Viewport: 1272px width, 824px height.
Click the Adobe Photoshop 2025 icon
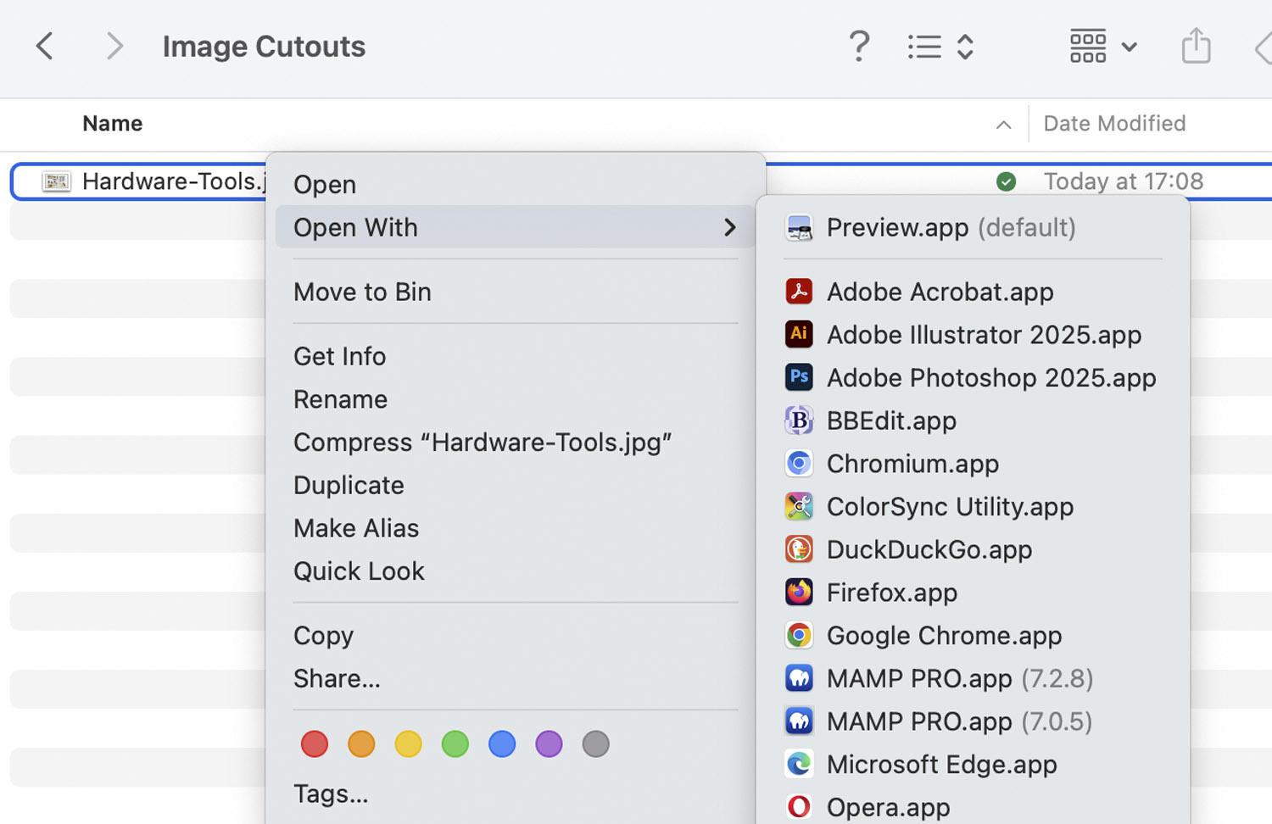coord(799,377)
